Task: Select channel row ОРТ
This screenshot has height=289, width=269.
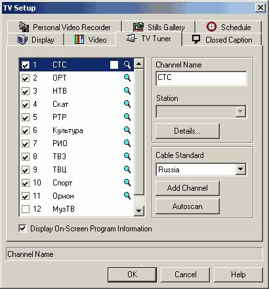Action: 77,78
